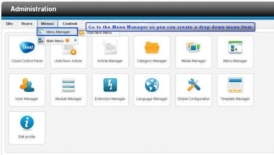Open the Extension Manager lightning icon
This screenshot has height=155, width=274.
tap(110, 85)
